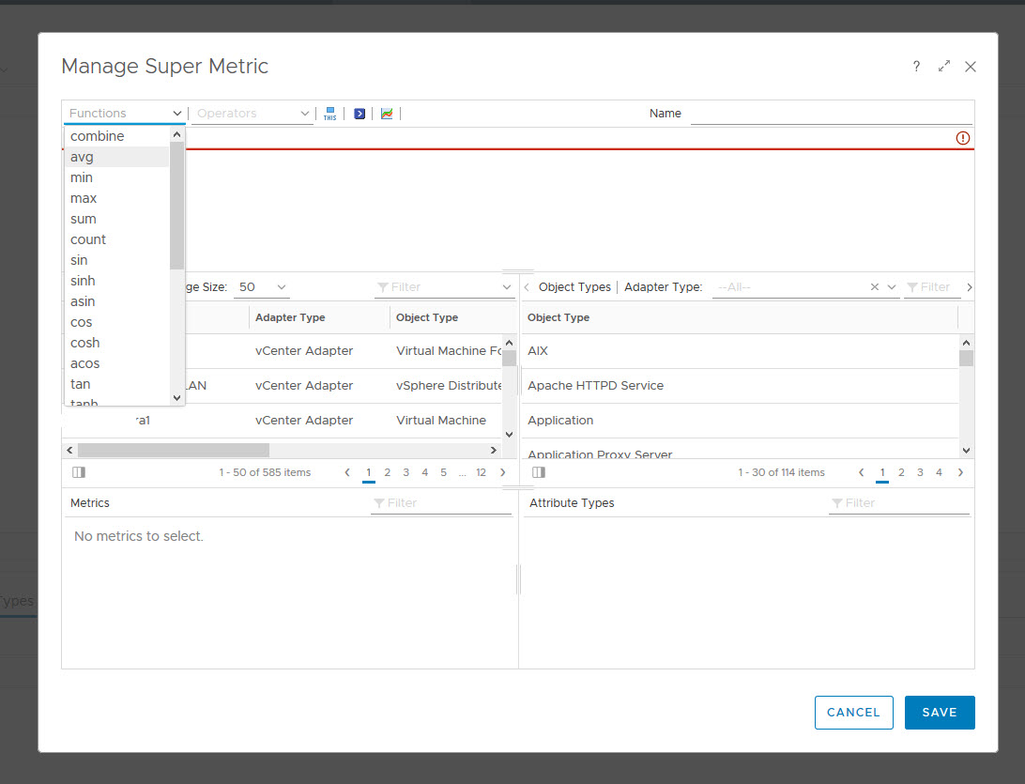The image size is (1025, 784).
Task: Click the THIS object icon
Action: point(329,114)
